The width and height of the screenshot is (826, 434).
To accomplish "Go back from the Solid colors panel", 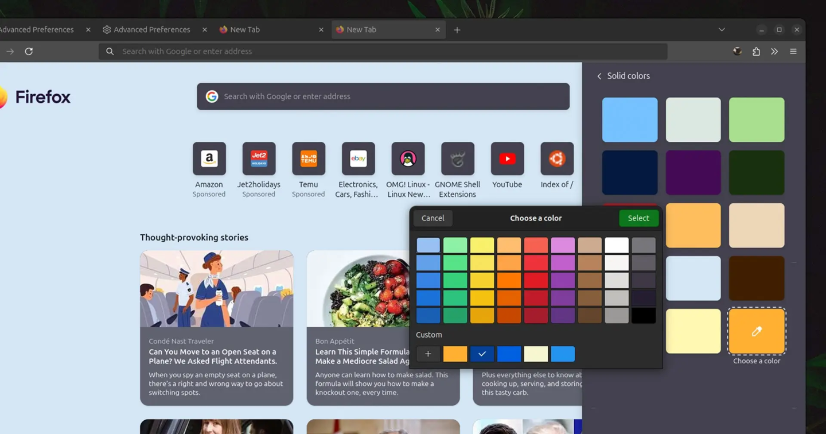I will click(x=599, y=76).
